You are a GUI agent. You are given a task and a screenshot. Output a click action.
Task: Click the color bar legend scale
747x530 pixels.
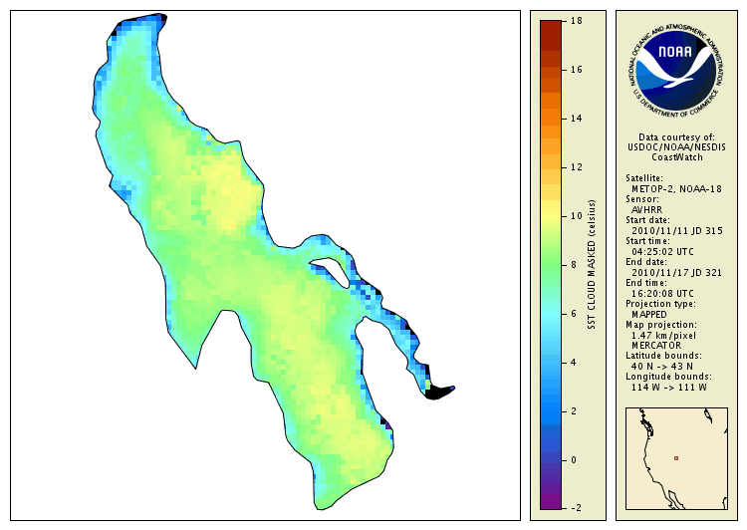click(551, 265)
